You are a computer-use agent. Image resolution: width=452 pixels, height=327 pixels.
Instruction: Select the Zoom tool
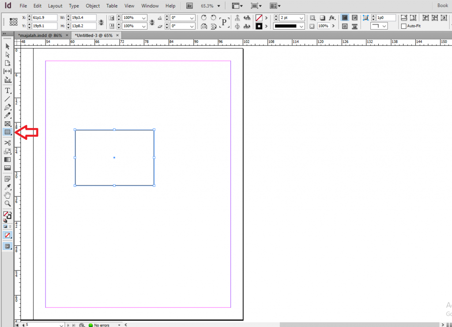(x=8, y=204)
